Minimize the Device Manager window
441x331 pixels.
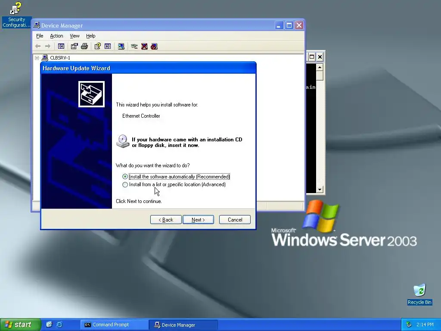coord(279,25)
